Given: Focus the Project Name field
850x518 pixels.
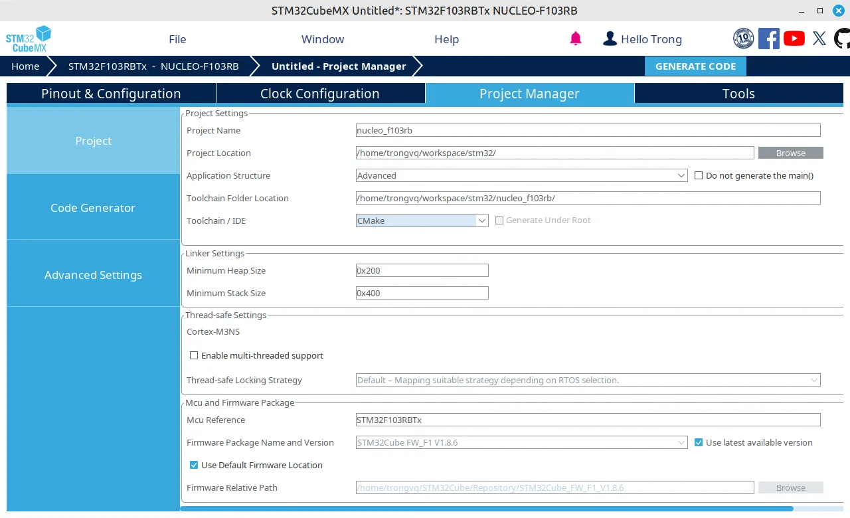Looking at the screenshot, I should click(x=588, y=130).
